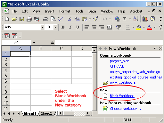The width and height of the screenshot is (164, 123).
Task: Switch to the Sheet2 tab
Action: pyautogui.click(x=46, y=113)
